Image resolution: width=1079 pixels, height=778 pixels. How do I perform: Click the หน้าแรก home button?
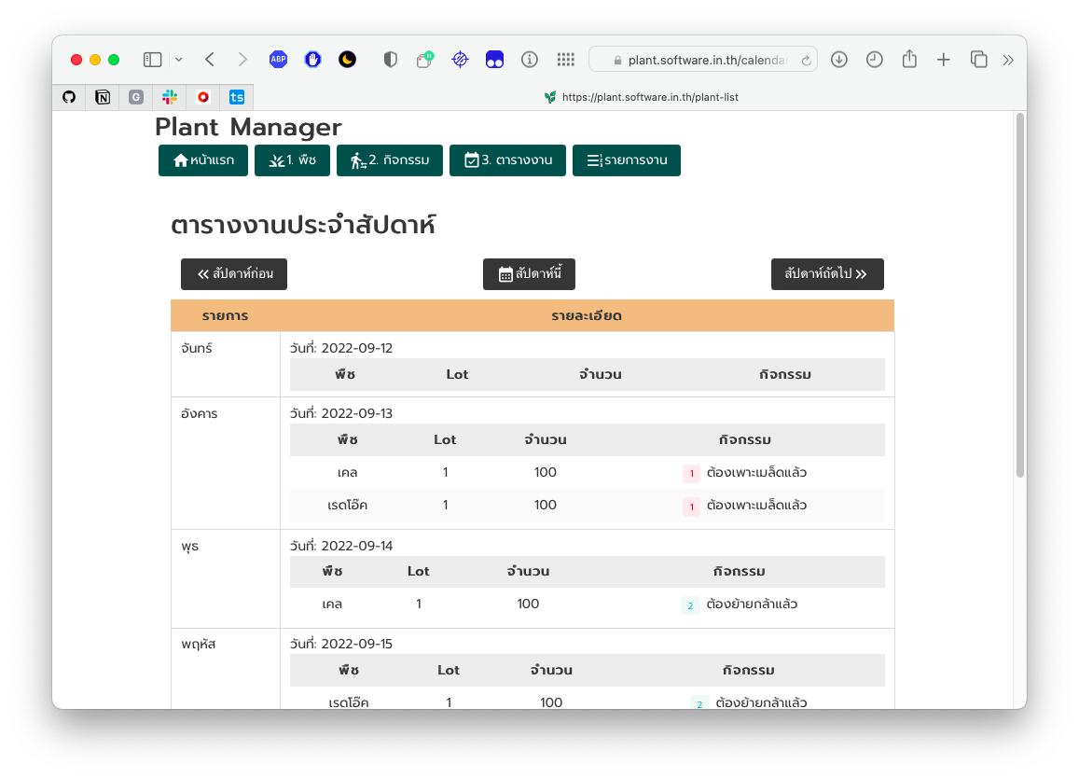pos(203,160)
